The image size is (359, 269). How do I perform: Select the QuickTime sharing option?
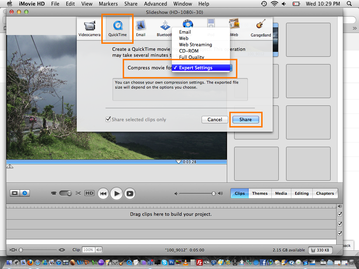(117, 27)
